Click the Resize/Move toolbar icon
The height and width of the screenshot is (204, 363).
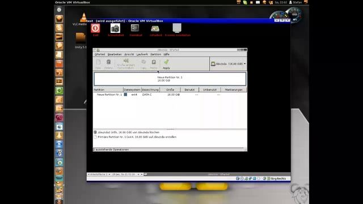[x=126, y=63]
